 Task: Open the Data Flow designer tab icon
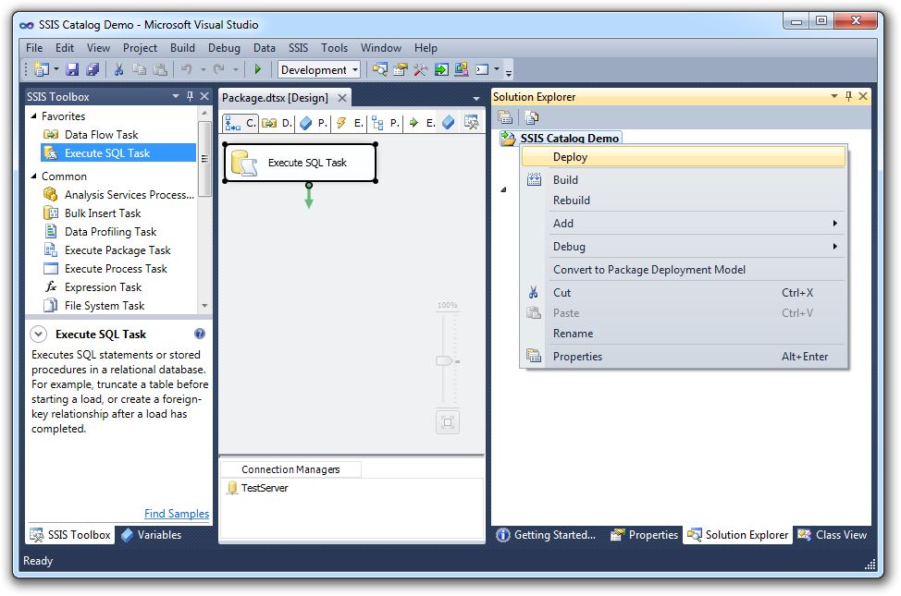tap(269, 122)
